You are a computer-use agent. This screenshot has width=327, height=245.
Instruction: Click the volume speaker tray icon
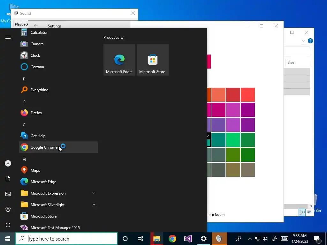tap(265, 239)
